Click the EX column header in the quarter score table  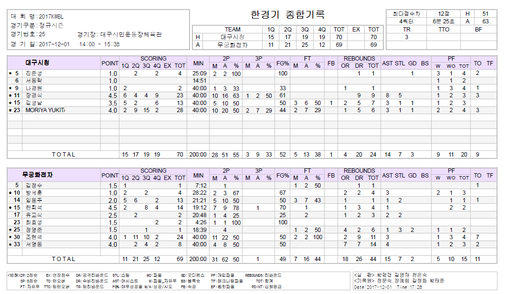(x=356, y=30)
